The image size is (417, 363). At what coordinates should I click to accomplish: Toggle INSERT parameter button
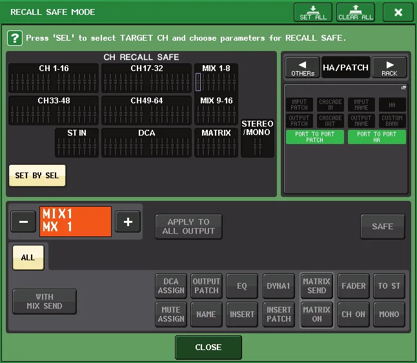[x=242, y=315]
